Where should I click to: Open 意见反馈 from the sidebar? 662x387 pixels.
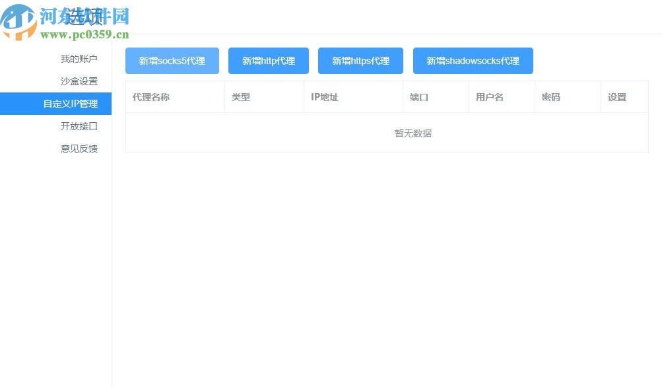tap(79, 148)
